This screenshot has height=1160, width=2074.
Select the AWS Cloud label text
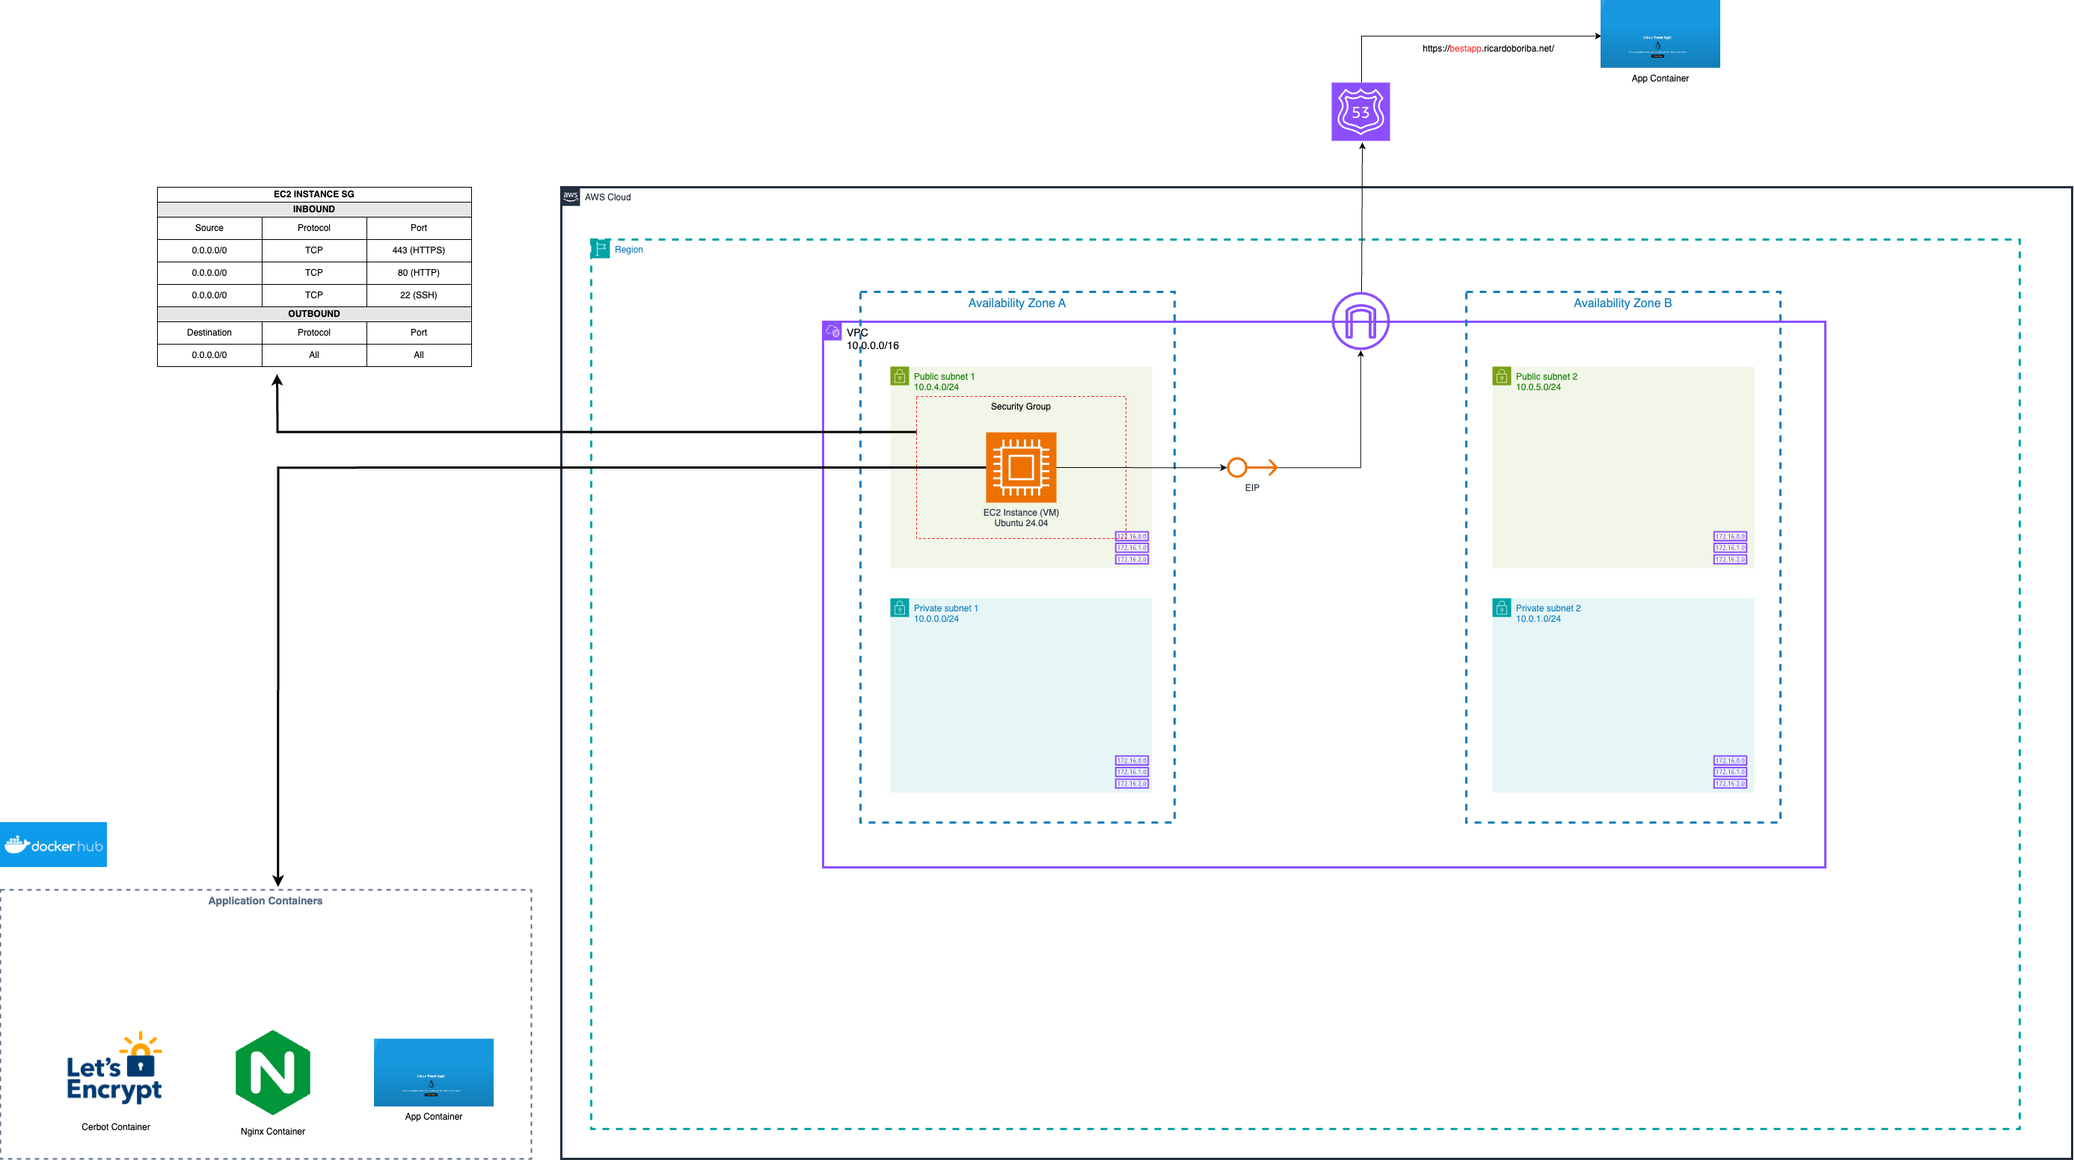click(x=608, y=197)
